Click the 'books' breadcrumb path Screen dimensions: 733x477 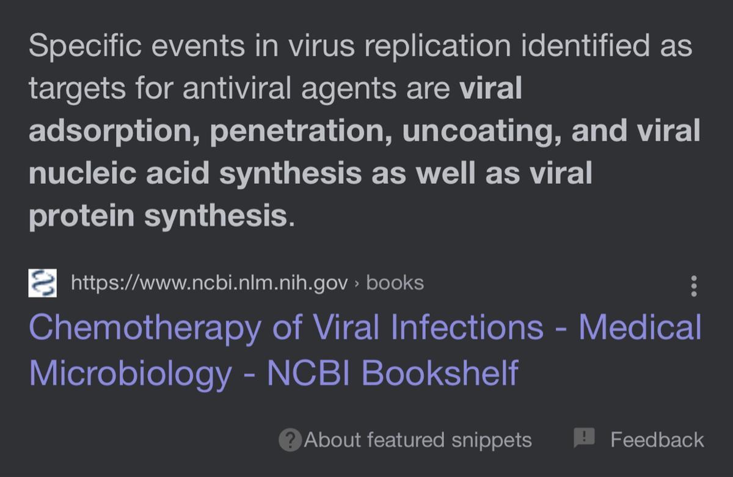[395, 283]
